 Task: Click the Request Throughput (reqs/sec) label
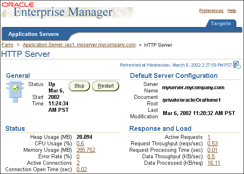point(167,143)
